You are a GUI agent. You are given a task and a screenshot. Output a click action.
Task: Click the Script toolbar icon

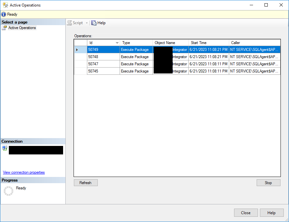tap(69, 23)
